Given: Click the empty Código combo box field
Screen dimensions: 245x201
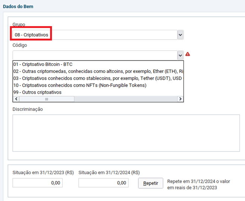Looking at the screenshot, I should point(93,55).
